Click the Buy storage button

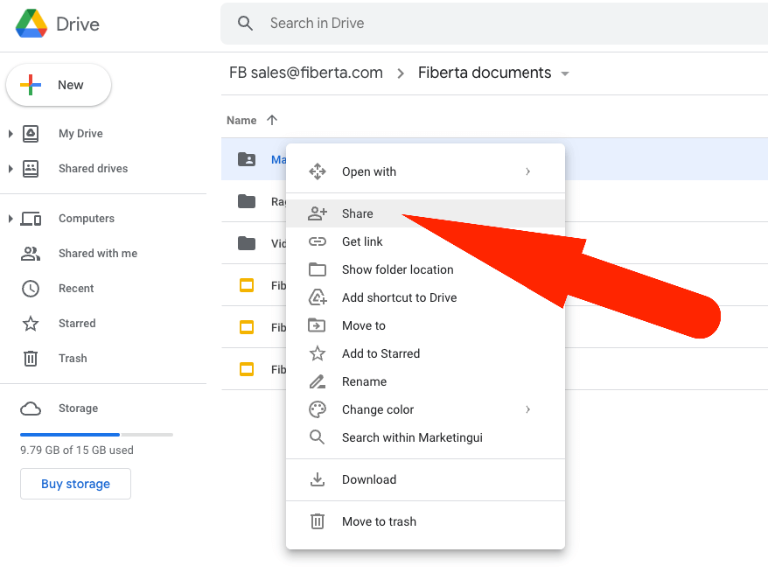pos(75,484)
